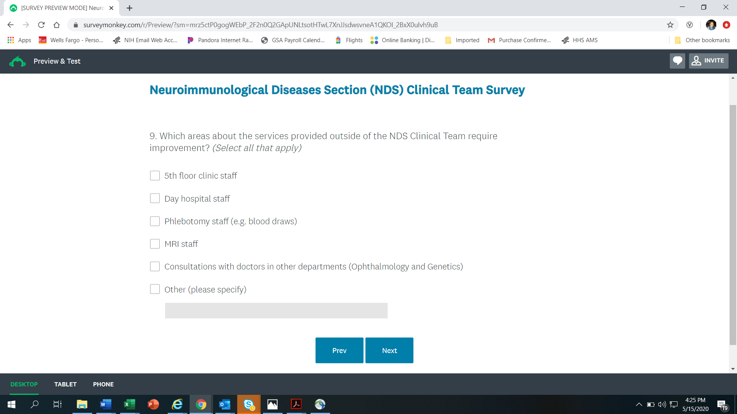This screenshot has width=737, height=414.
Task: Bookmark this page with star icon
Action: click(x=670, y=25)
